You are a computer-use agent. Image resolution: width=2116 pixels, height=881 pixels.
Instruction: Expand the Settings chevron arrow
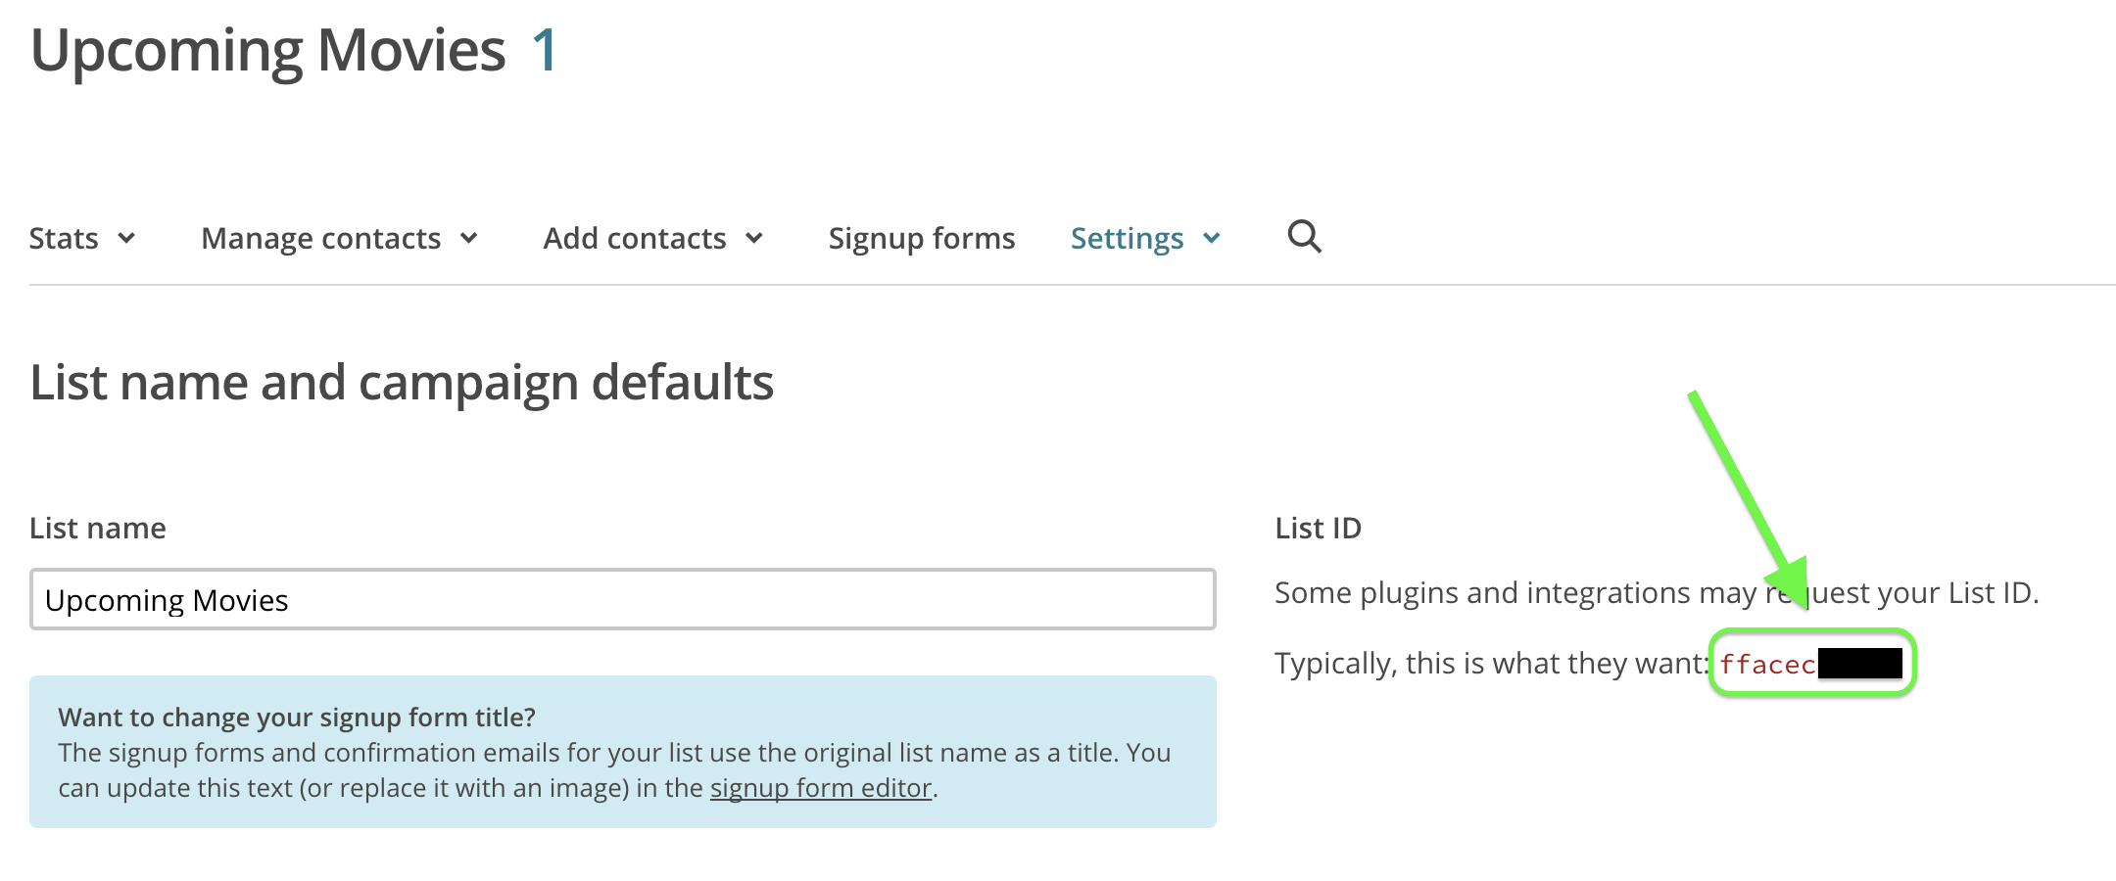[1212, 238]
